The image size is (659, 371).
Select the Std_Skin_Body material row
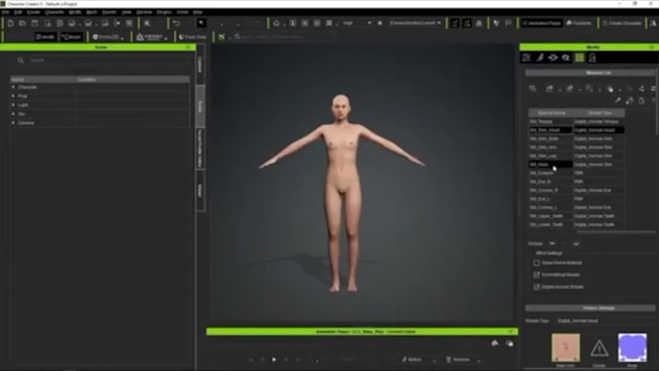[x=577, y=139]
